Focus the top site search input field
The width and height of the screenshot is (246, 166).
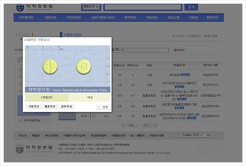point(142,7)
